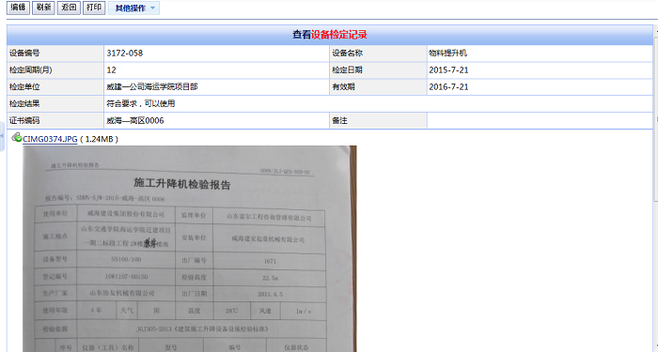Open the 其他操作 dropdown menu
The image size is (658, 352).
133,8
